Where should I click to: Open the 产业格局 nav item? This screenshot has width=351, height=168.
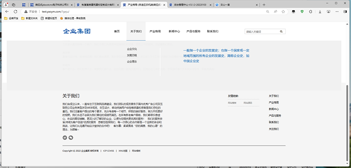[x=155, y=32]
